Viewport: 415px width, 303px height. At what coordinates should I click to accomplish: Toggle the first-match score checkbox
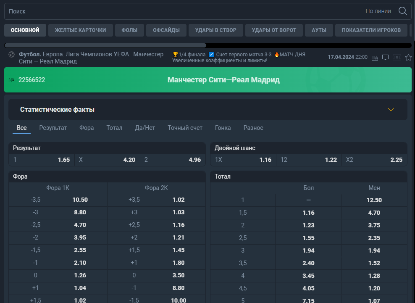pyautogui.click(x=211, y=55)
